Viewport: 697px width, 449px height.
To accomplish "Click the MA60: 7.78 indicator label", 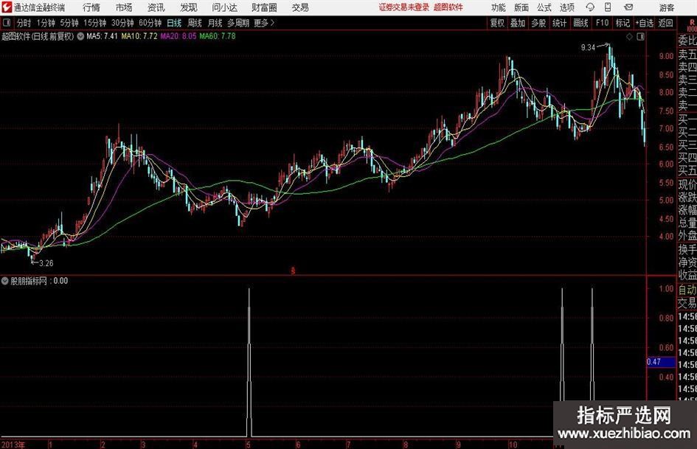I will tap(218, 36).
